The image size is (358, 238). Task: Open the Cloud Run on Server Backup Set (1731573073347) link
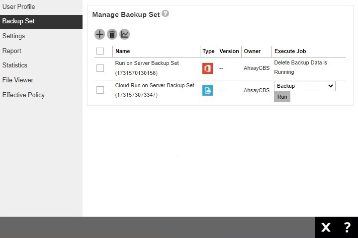click(x=155, y=90)
